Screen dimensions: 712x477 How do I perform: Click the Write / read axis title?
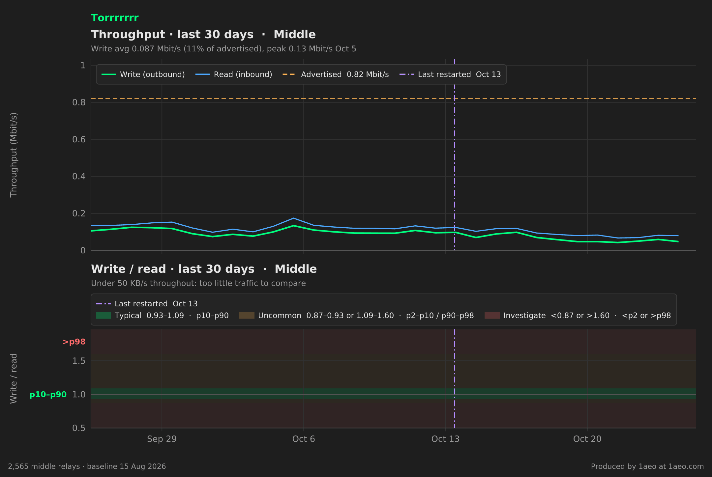point(14,379)
